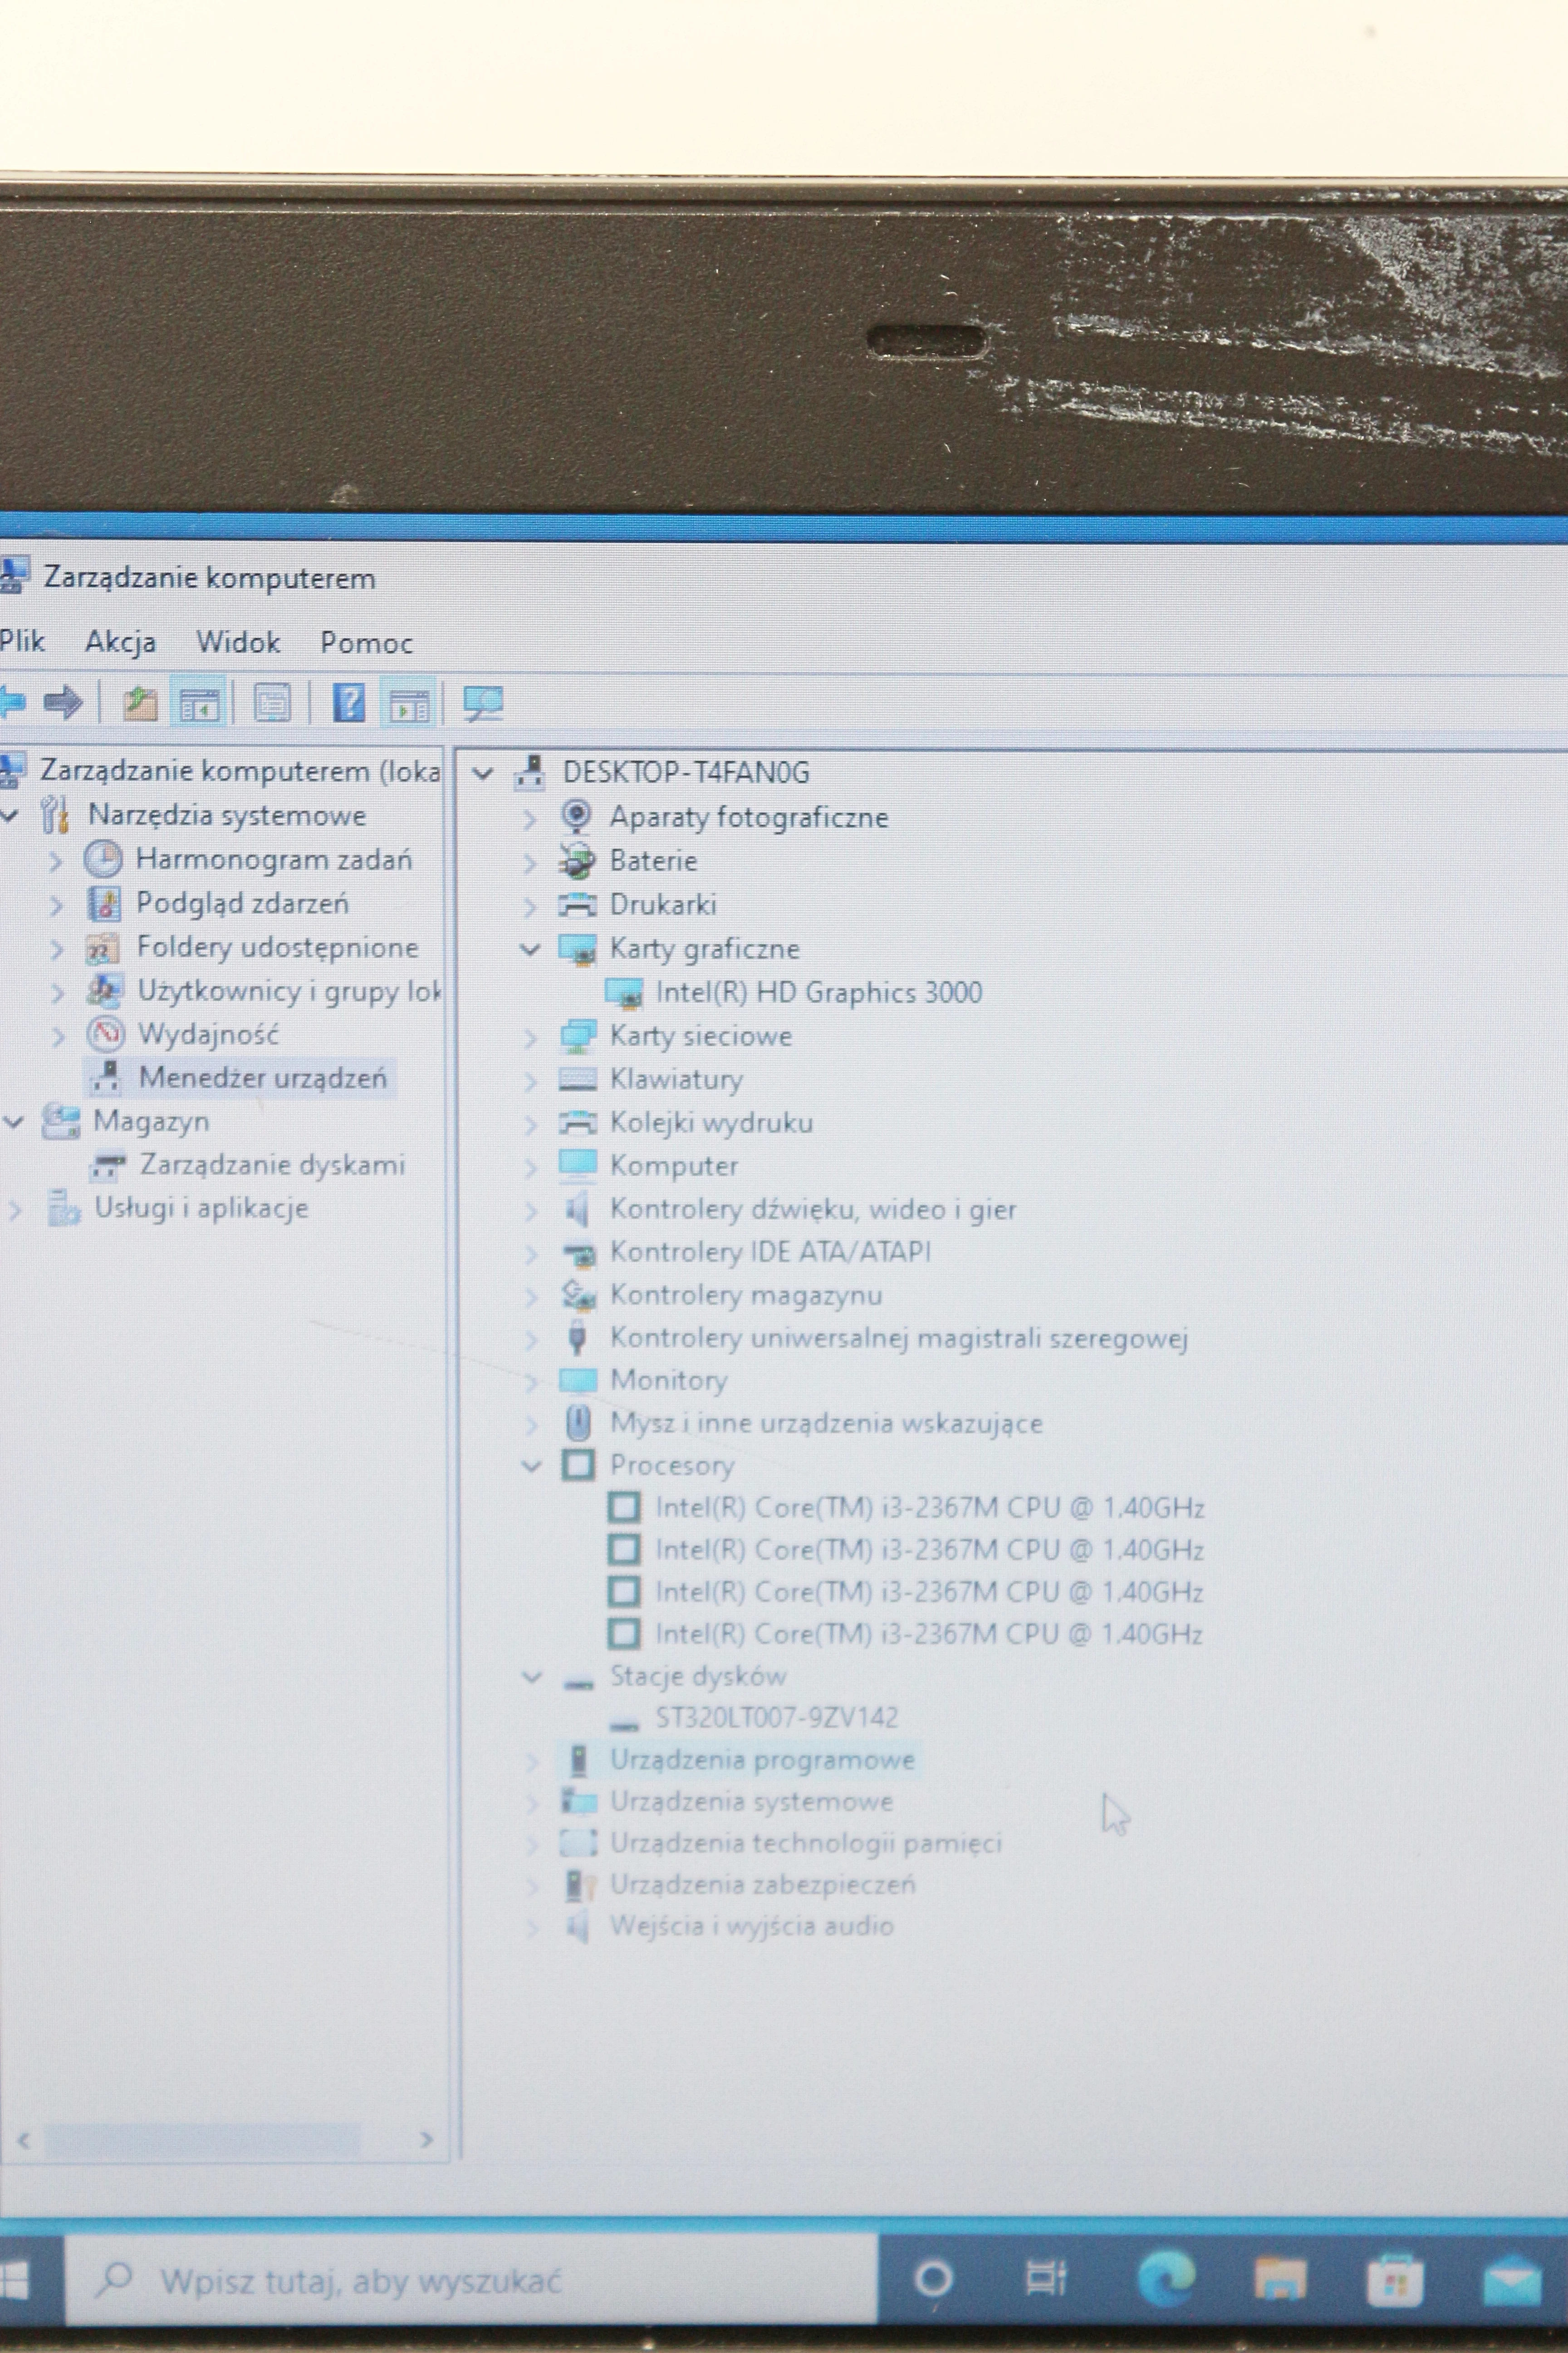Click left pane horizontal scrollbar left arrow
Image resolution: width=1568 pixels, height=2353 pixels.
[24, 2140]
